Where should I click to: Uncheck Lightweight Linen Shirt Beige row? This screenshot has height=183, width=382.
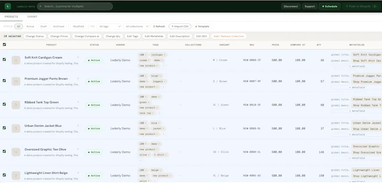point(4,175)
